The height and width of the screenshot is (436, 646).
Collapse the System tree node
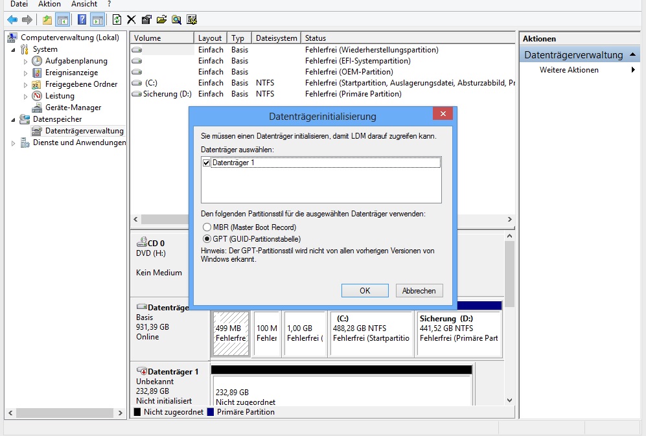click(x=13, y=50)
